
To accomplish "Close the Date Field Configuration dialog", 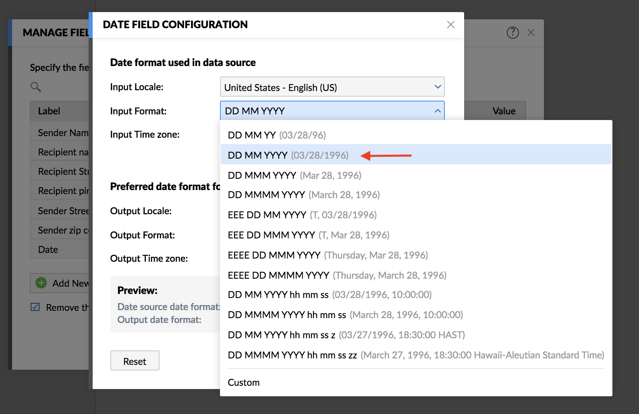I will pos(450,25).
